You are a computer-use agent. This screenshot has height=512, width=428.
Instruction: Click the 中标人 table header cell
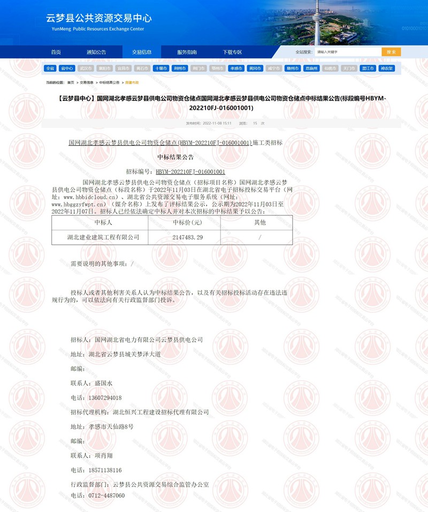click(100, 223)
